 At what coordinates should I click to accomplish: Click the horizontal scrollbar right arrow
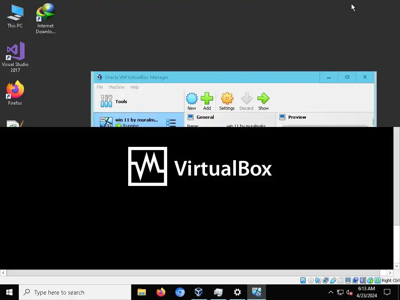click(390, 273)
